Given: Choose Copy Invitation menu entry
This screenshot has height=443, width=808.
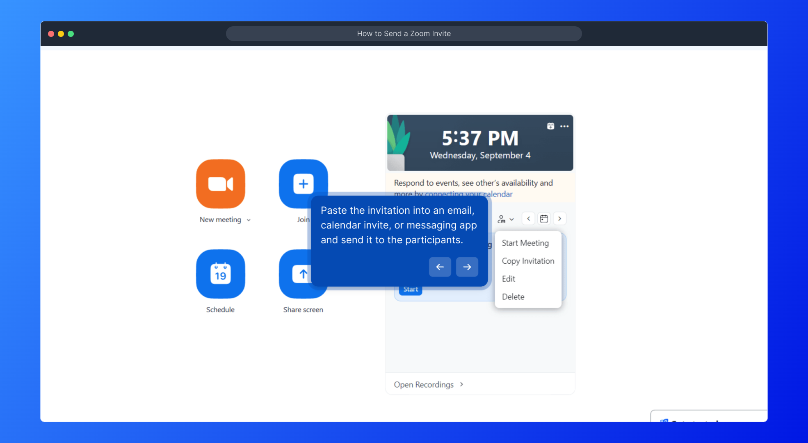Looking at the screenshot, I should pyautogui.click(x=528, y=261).
